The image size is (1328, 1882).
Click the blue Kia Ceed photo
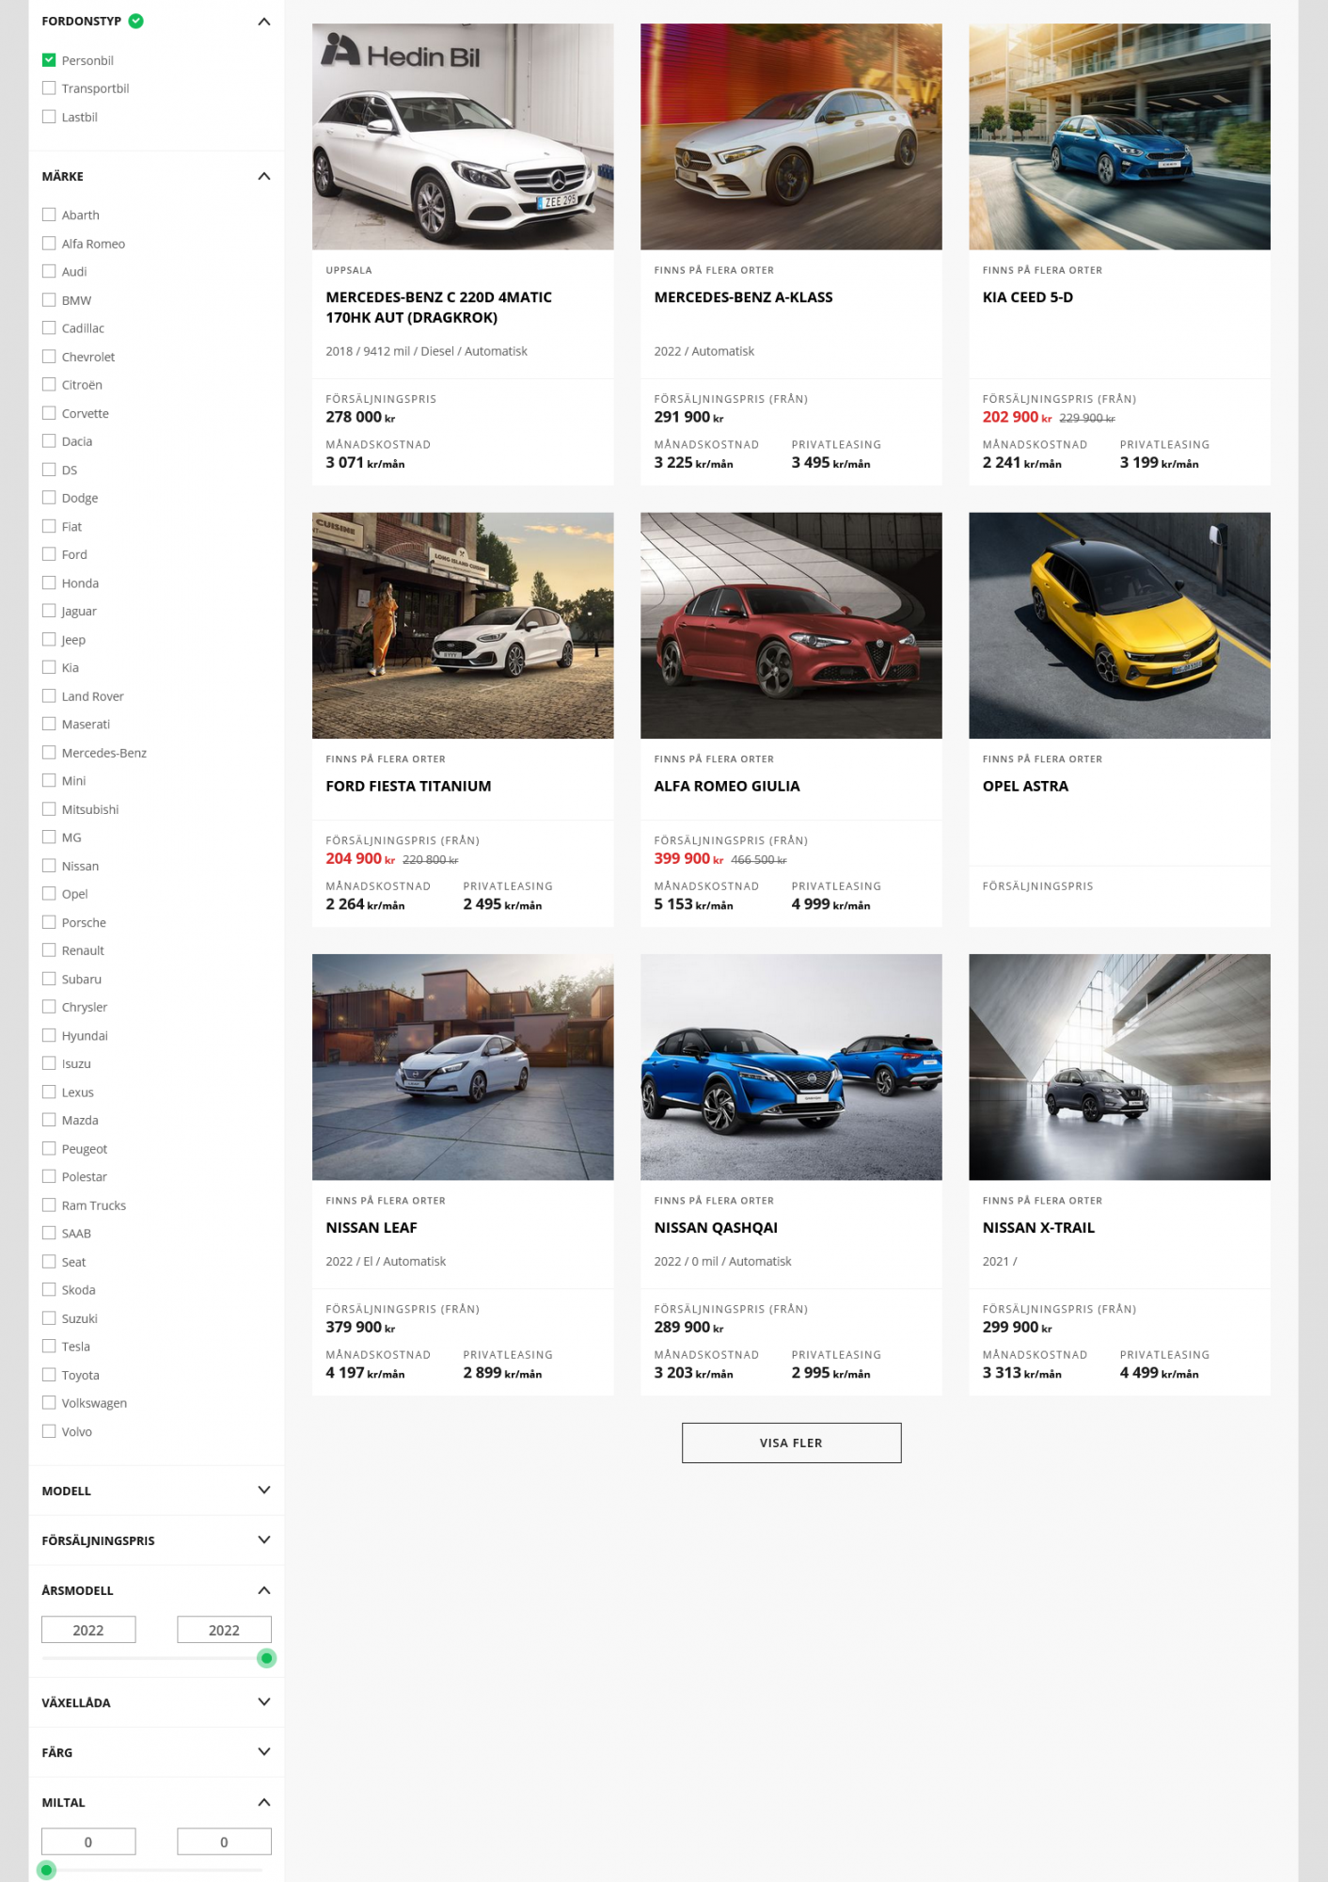[x=1119, y=136]
